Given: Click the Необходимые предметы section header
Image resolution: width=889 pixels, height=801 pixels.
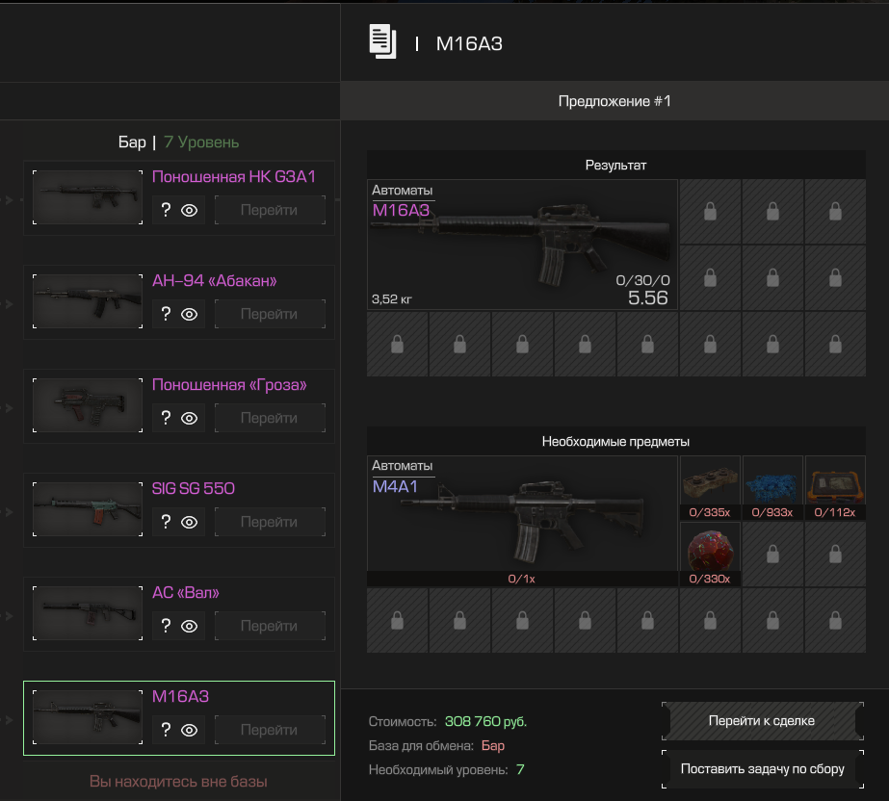Looking at the screenshot, I should [615, 441].
